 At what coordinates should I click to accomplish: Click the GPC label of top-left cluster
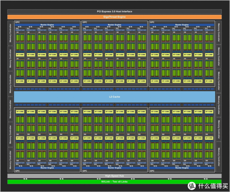tap(17, 22)
